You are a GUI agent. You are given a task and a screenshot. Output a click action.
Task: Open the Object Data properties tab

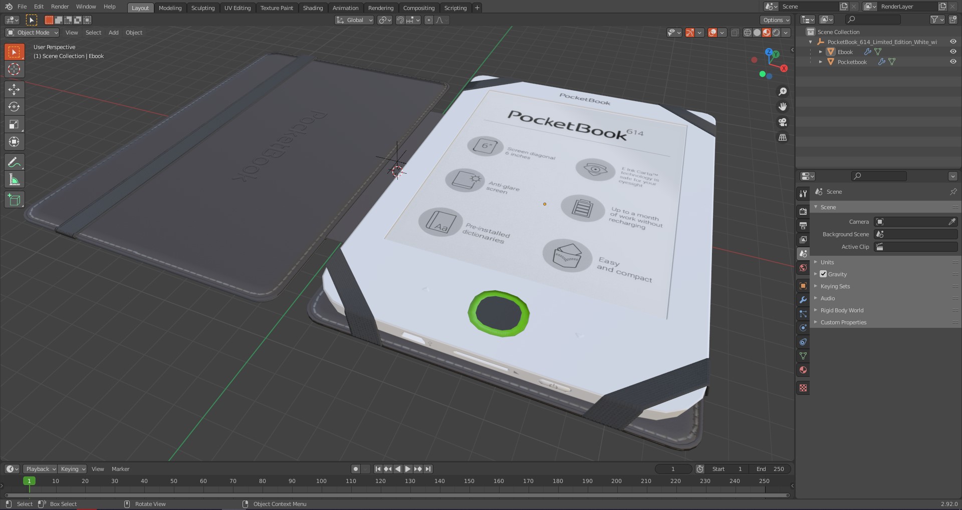803,356
